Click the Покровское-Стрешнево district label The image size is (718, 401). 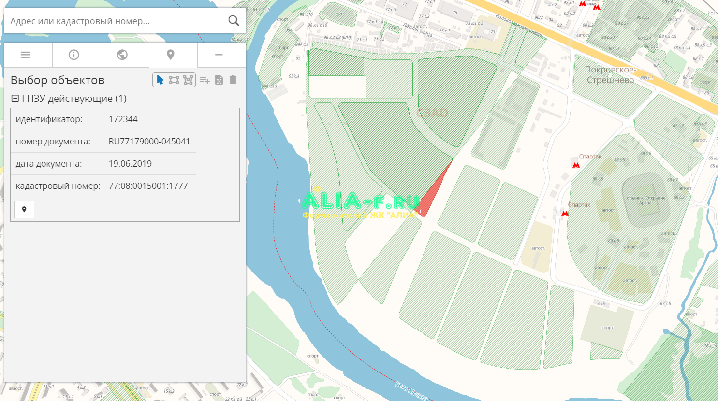[x=610, y=75]
